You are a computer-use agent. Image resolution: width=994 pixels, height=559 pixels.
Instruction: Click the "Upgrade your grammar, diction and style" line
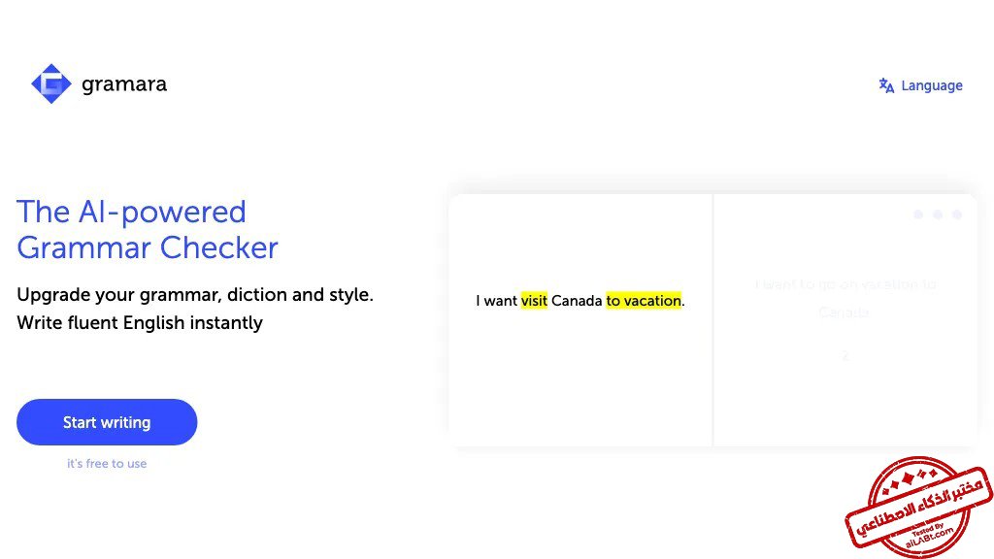coord(195,294)
